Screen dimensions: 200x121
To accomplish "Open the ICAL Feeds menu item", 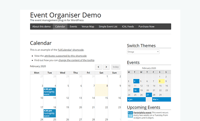I will [128, 27].
